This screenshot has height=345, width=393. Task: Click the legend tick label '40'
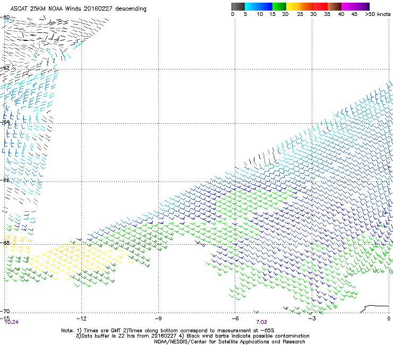[341, 14]
